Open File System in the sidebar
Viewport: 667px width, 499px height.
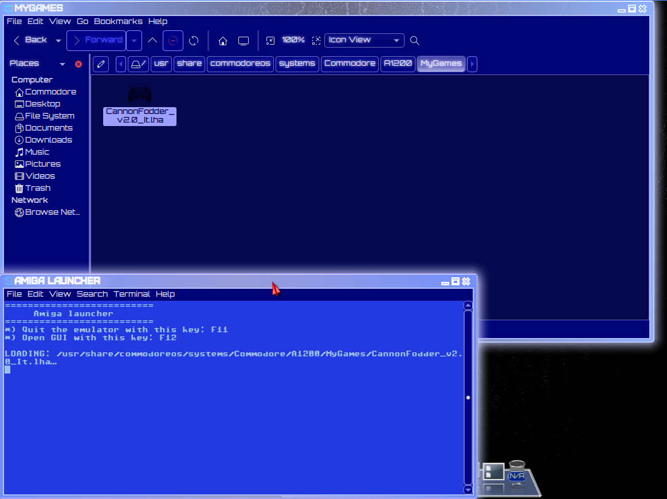click(x=45, y=116)
